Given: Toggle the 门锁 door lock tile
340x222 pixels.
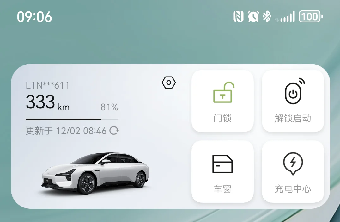Looking at the screenshot, I should 223,101.
